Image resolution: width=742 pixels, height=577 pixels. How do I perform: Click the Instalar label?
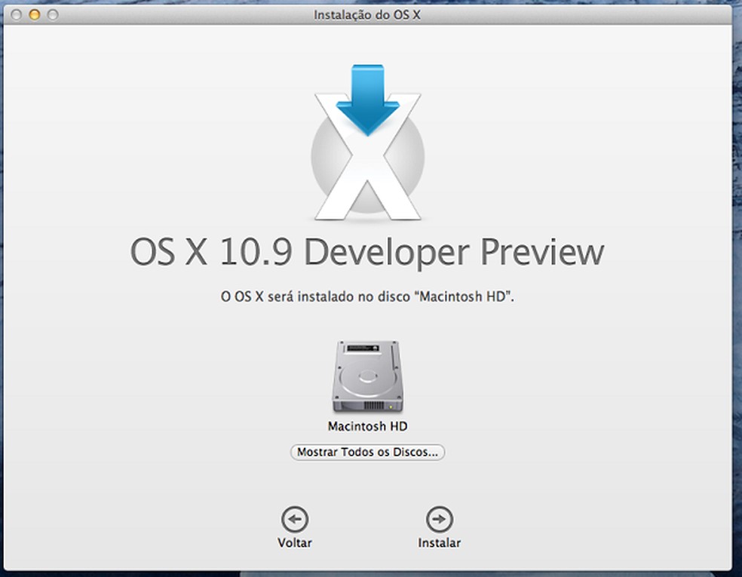point(439,543)
